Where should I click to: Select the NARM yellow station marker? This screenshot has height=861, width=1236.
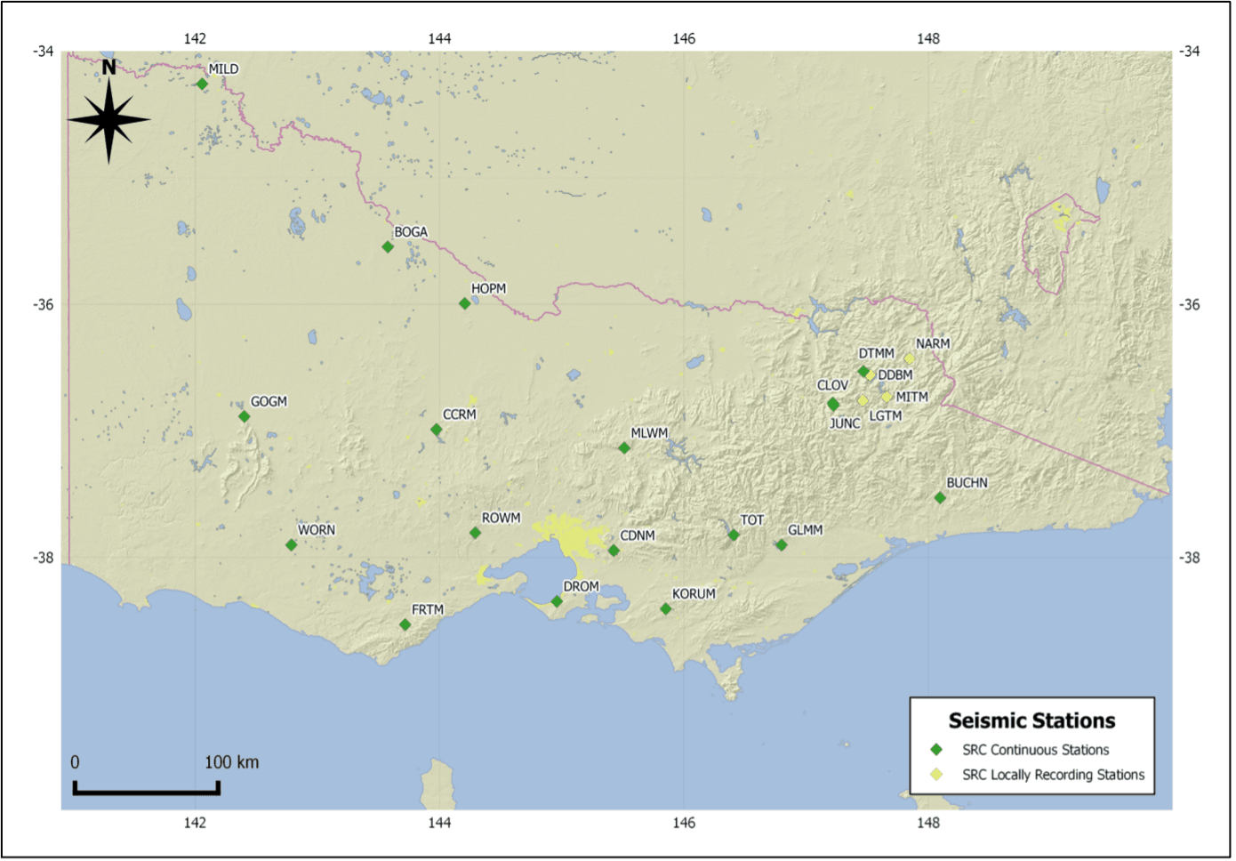(x=909, y=358)
